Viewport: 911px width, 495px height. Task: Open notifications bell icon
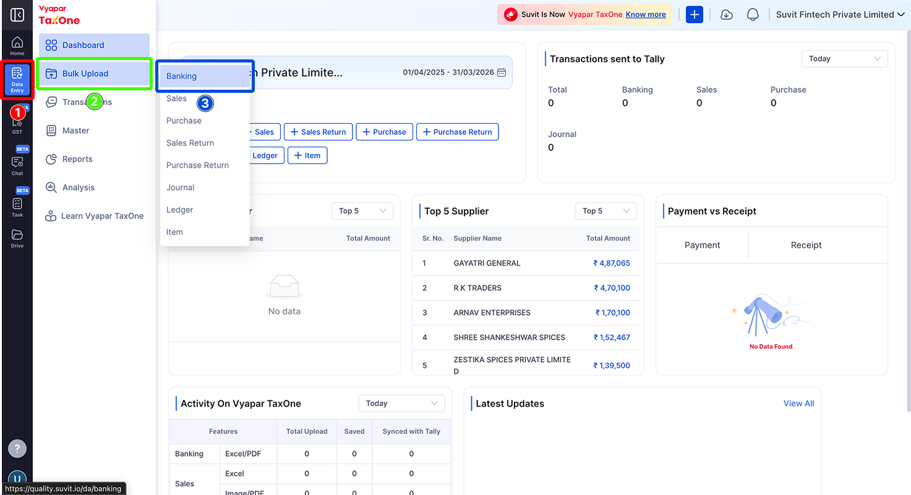pyautogui.click(x=753, y=15)
